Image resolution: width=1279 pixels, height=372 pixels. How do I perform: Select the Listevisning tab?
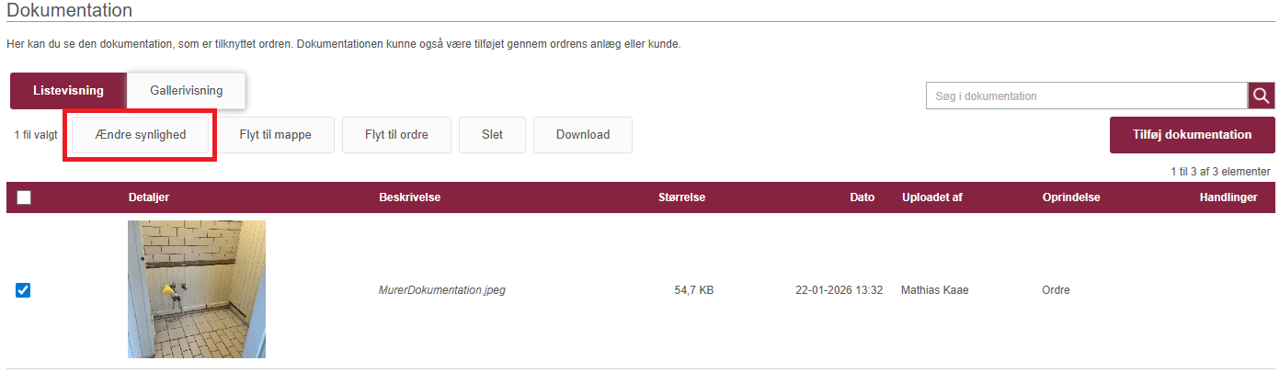tap(68, 91)
